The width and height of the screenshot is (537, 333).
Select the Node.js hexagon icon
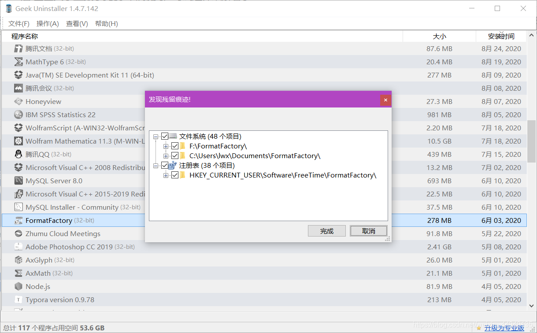tap(18, 286)
